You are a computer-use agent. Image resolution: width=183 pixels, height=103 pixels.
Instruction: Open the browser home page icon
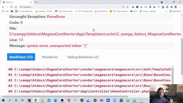click(x=16, y=7)
